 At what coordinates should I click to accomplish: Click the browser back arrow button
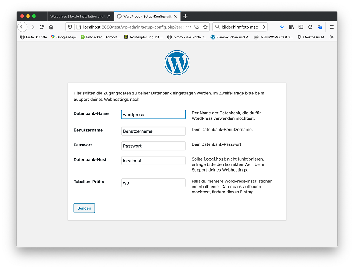pyautogui.click(x=22, y=27)
